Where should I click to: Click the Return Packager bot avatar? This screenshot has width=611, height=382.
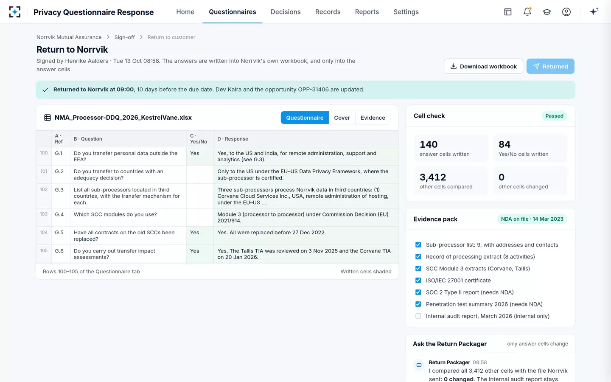[x=419, y=365]
